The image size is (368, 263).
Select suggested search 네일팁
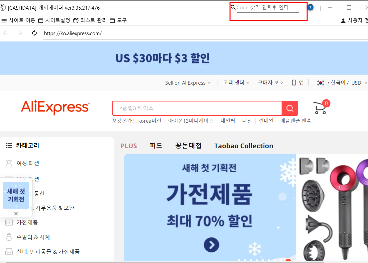click(x=228, y=121)
